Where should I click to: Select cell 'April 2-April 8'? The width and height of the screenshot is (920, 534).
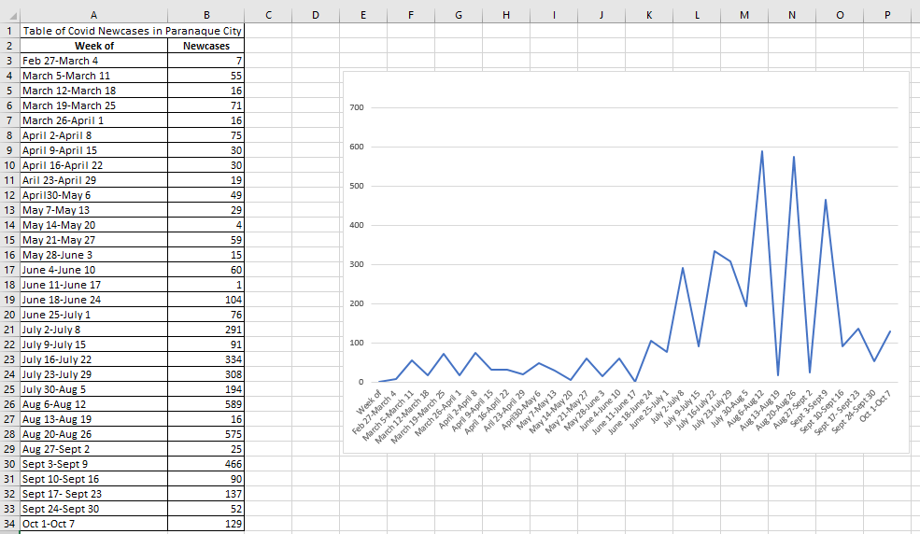(94, 135)
